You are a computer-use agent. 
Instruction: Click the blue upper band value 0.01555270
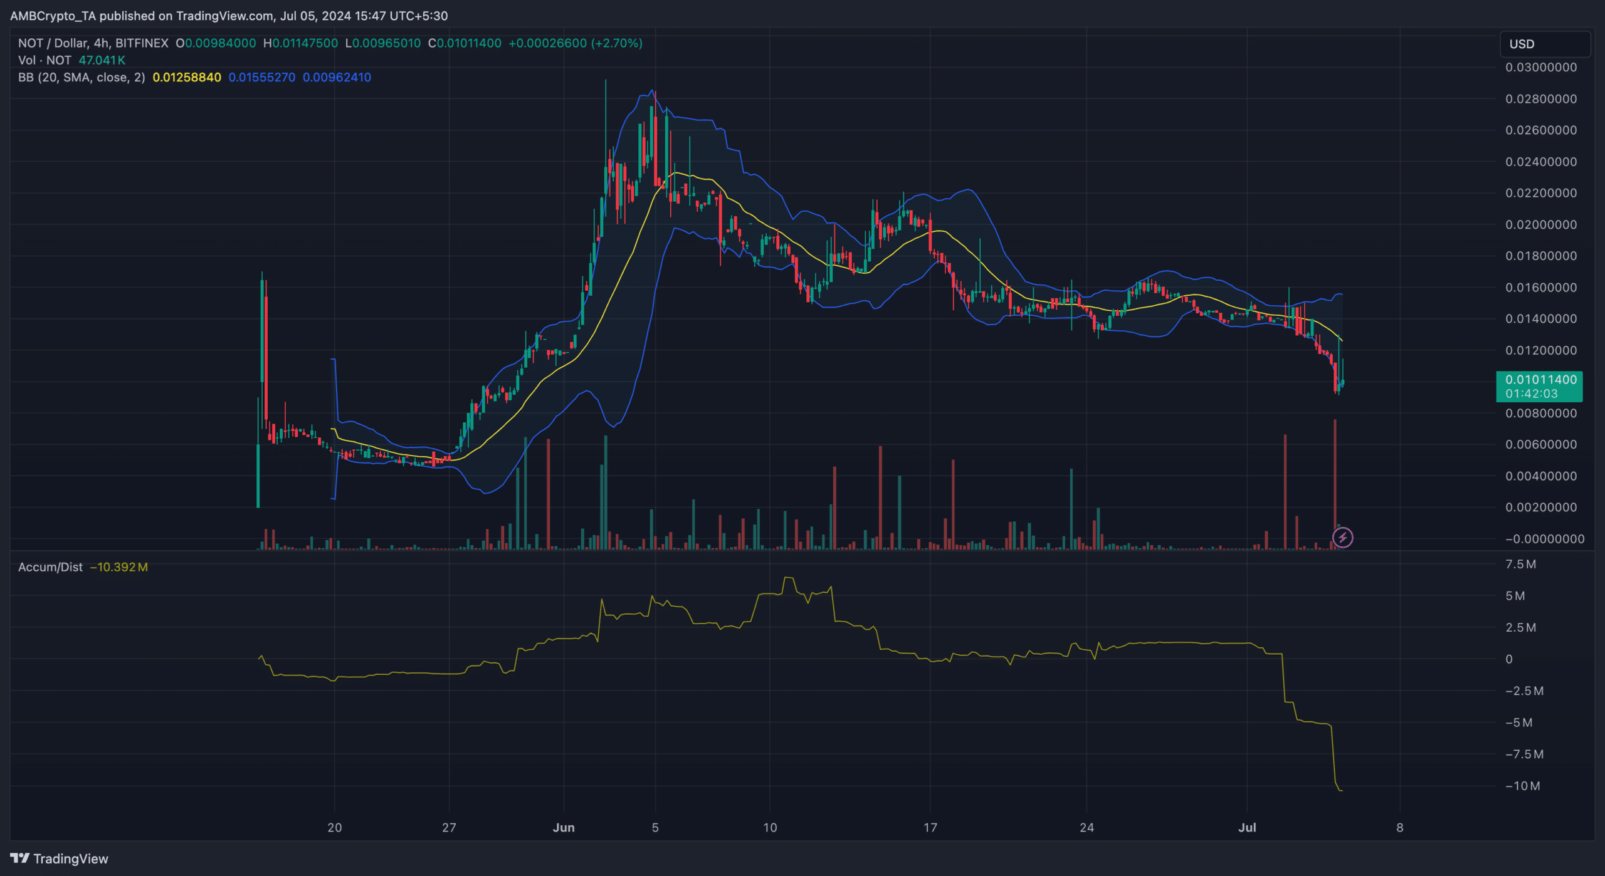(262, 77)
